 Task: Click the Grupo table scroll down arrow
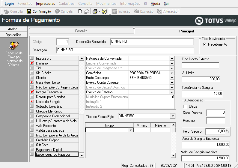pyautogui.click(x=173, y=155)
